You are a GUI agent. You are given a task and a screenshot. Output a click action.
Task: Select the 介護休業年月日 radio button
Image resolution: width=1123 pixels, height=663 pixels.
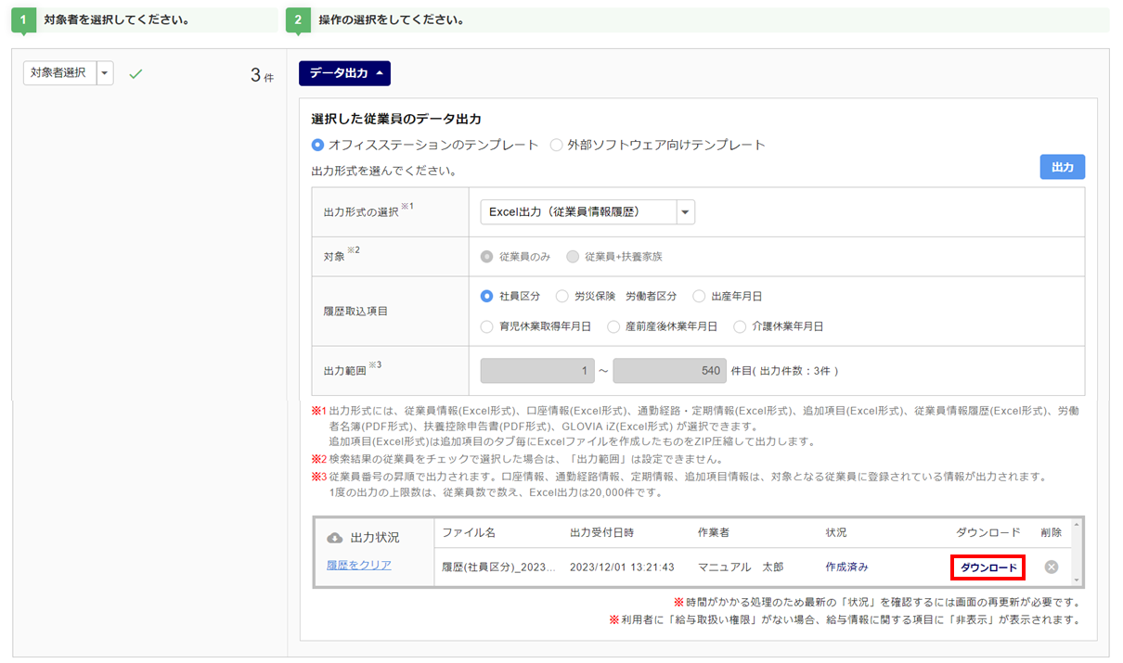(740, 326)
